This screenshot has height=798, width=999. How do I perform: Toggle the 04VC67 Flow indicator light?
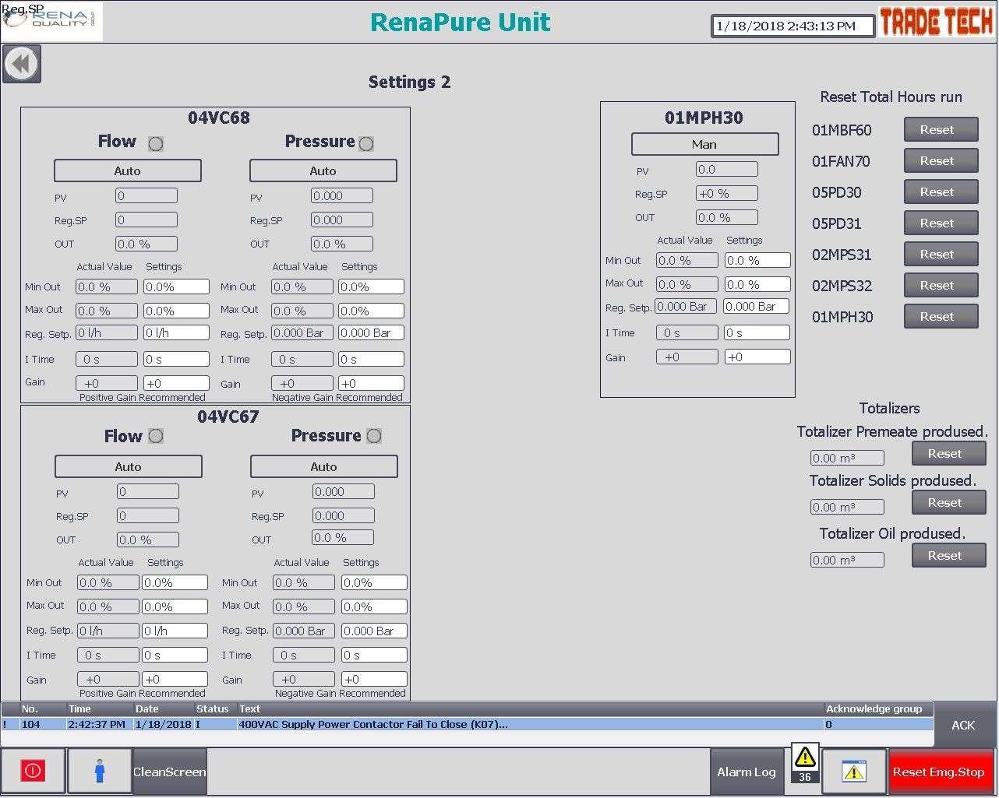156,436
